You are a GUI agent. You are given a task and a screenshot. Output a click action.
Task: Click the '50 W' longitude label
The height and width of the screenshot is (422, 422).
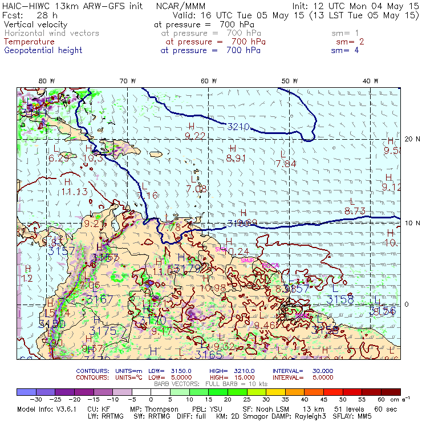coord(290,81)
